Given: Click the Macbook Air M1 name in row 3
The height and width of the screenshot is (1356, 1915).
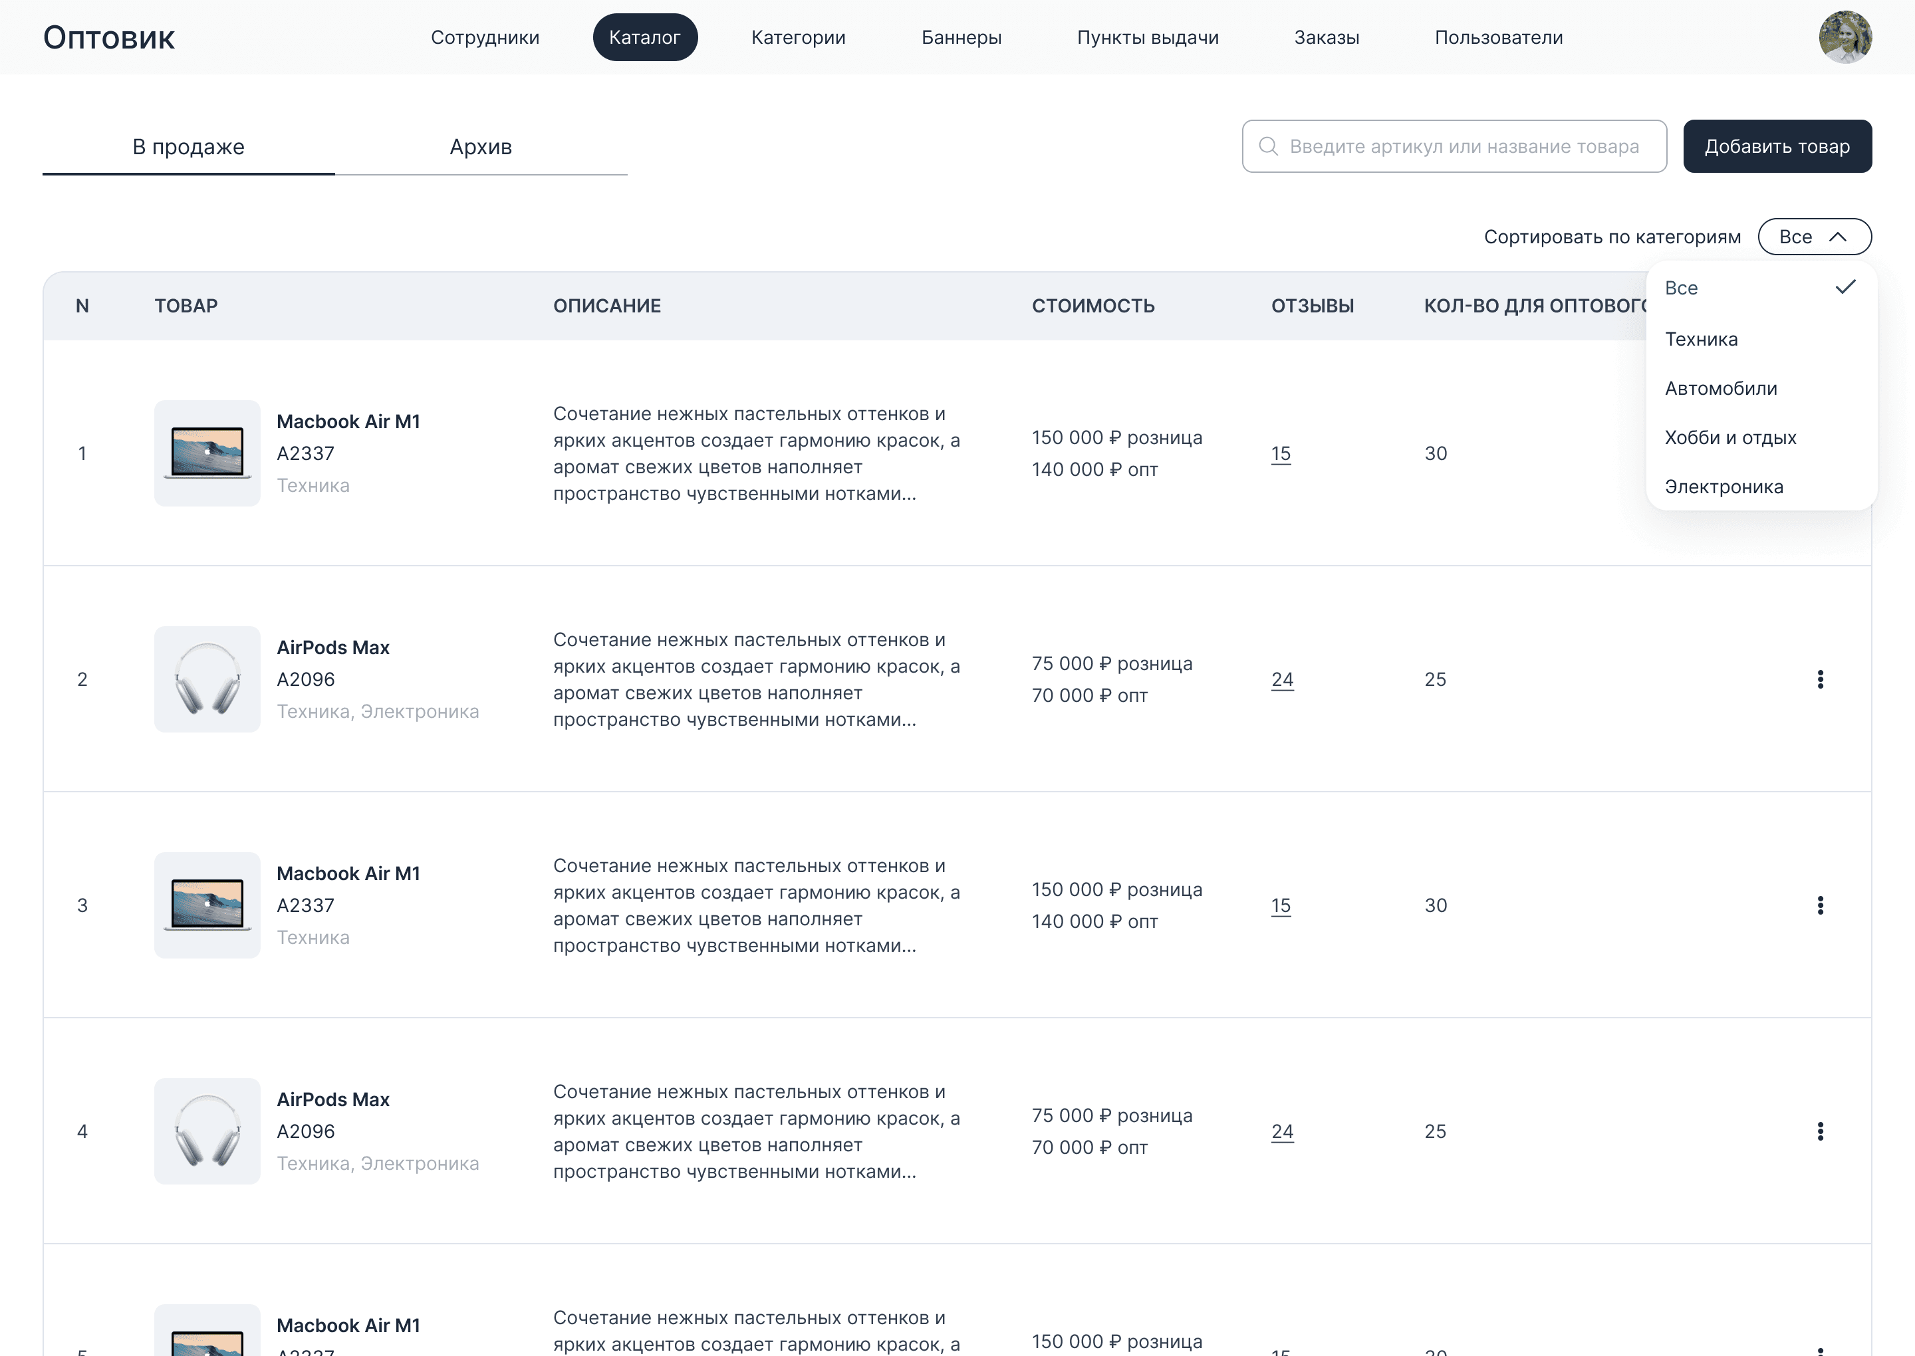Looking at the screenshot, I should tap(348, 873).
